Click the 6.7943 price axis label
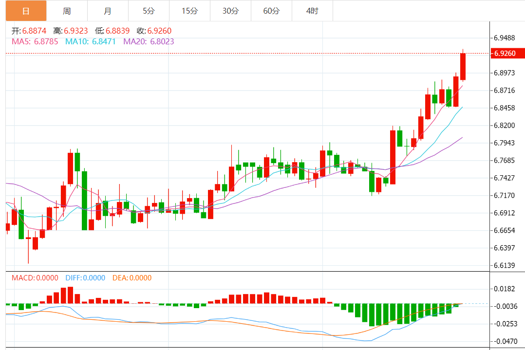This screenshot has height=350, width=525. (x=504, y=143)
